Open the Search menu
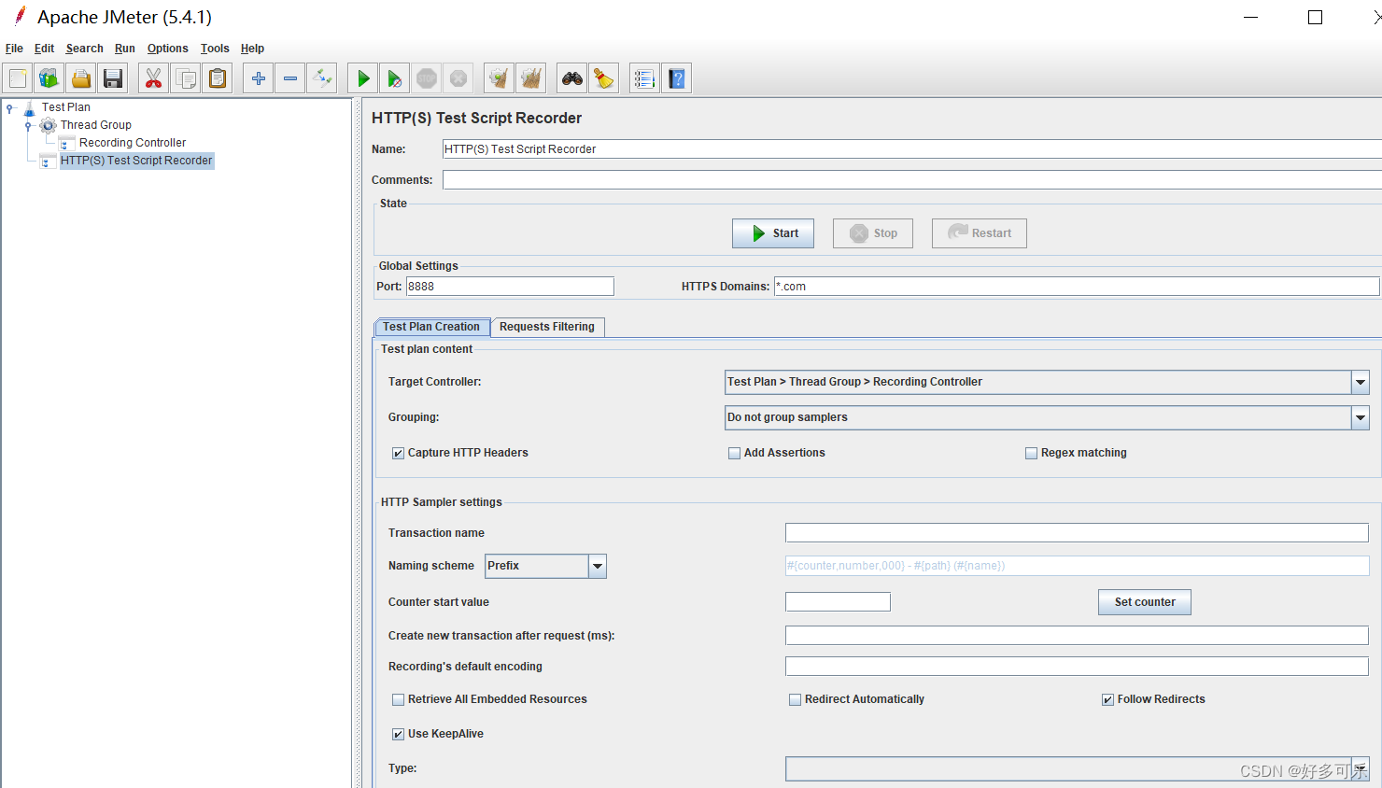The height and width of the screenshot is (788, 1382). [84, 49]
